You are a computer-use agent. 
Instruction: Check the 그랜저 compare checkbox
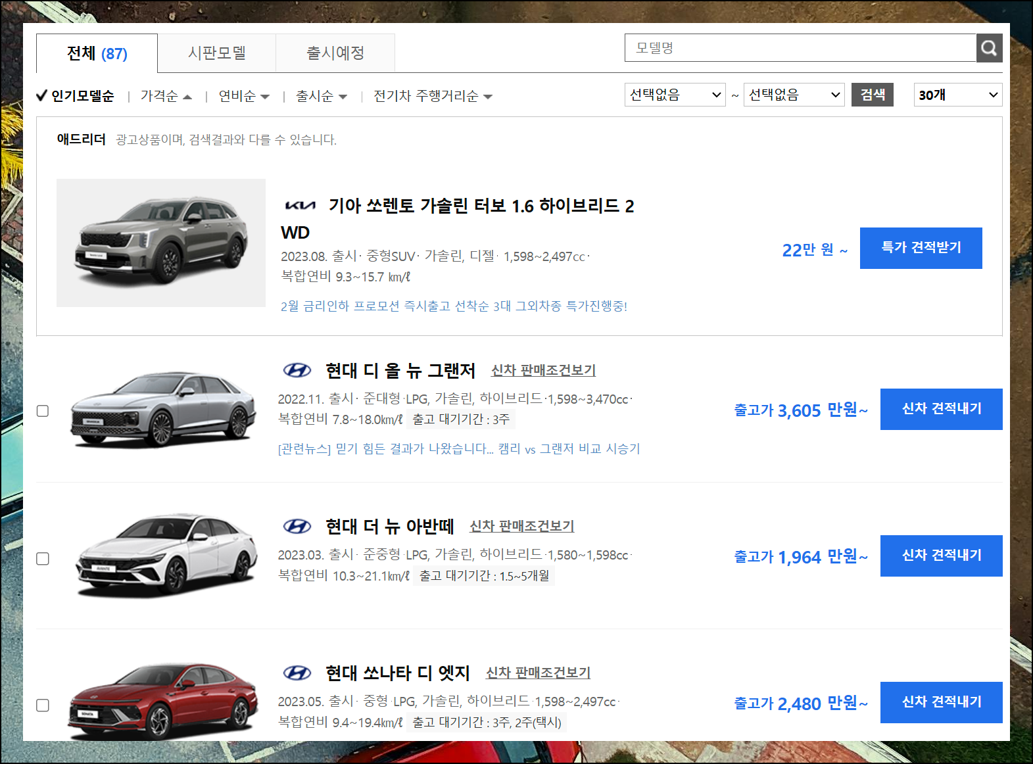click(43, 411)
